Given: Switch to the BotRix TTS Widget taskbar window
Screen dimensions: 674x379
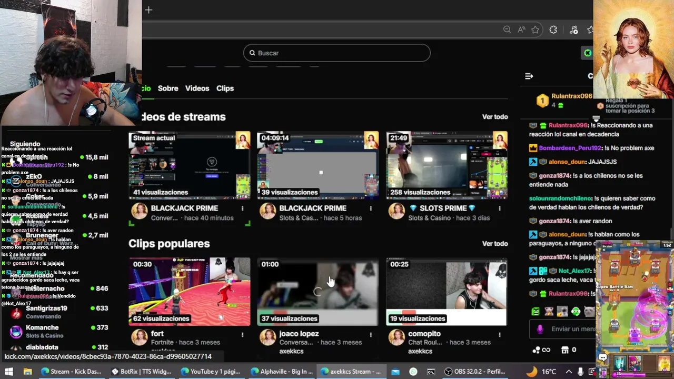Looking at the screenshot, I should 141,372.
